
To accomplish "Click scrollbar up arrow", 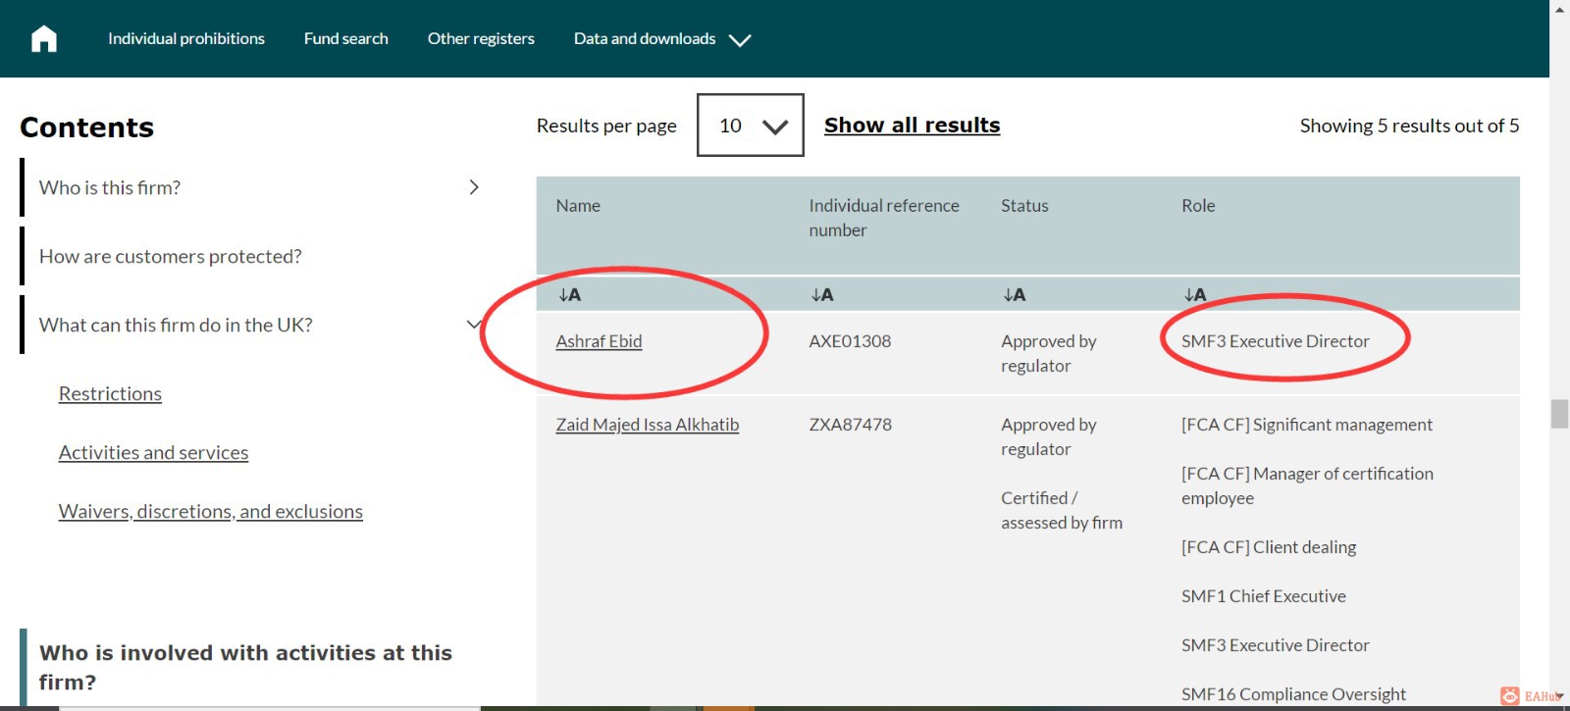I will click(x=1559, y=9).
